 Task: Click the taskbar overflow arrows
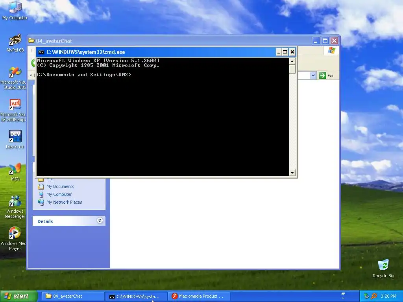tap(343, 296)
